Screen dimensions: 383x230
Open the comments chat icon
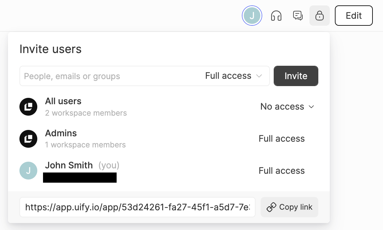pos(298,16)
